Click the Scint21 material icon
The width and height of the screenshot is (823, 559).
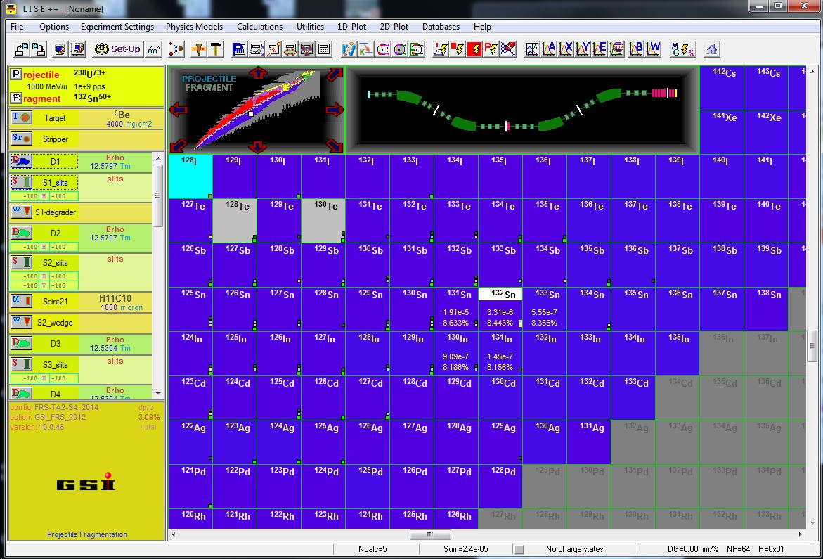coord(21,302)
